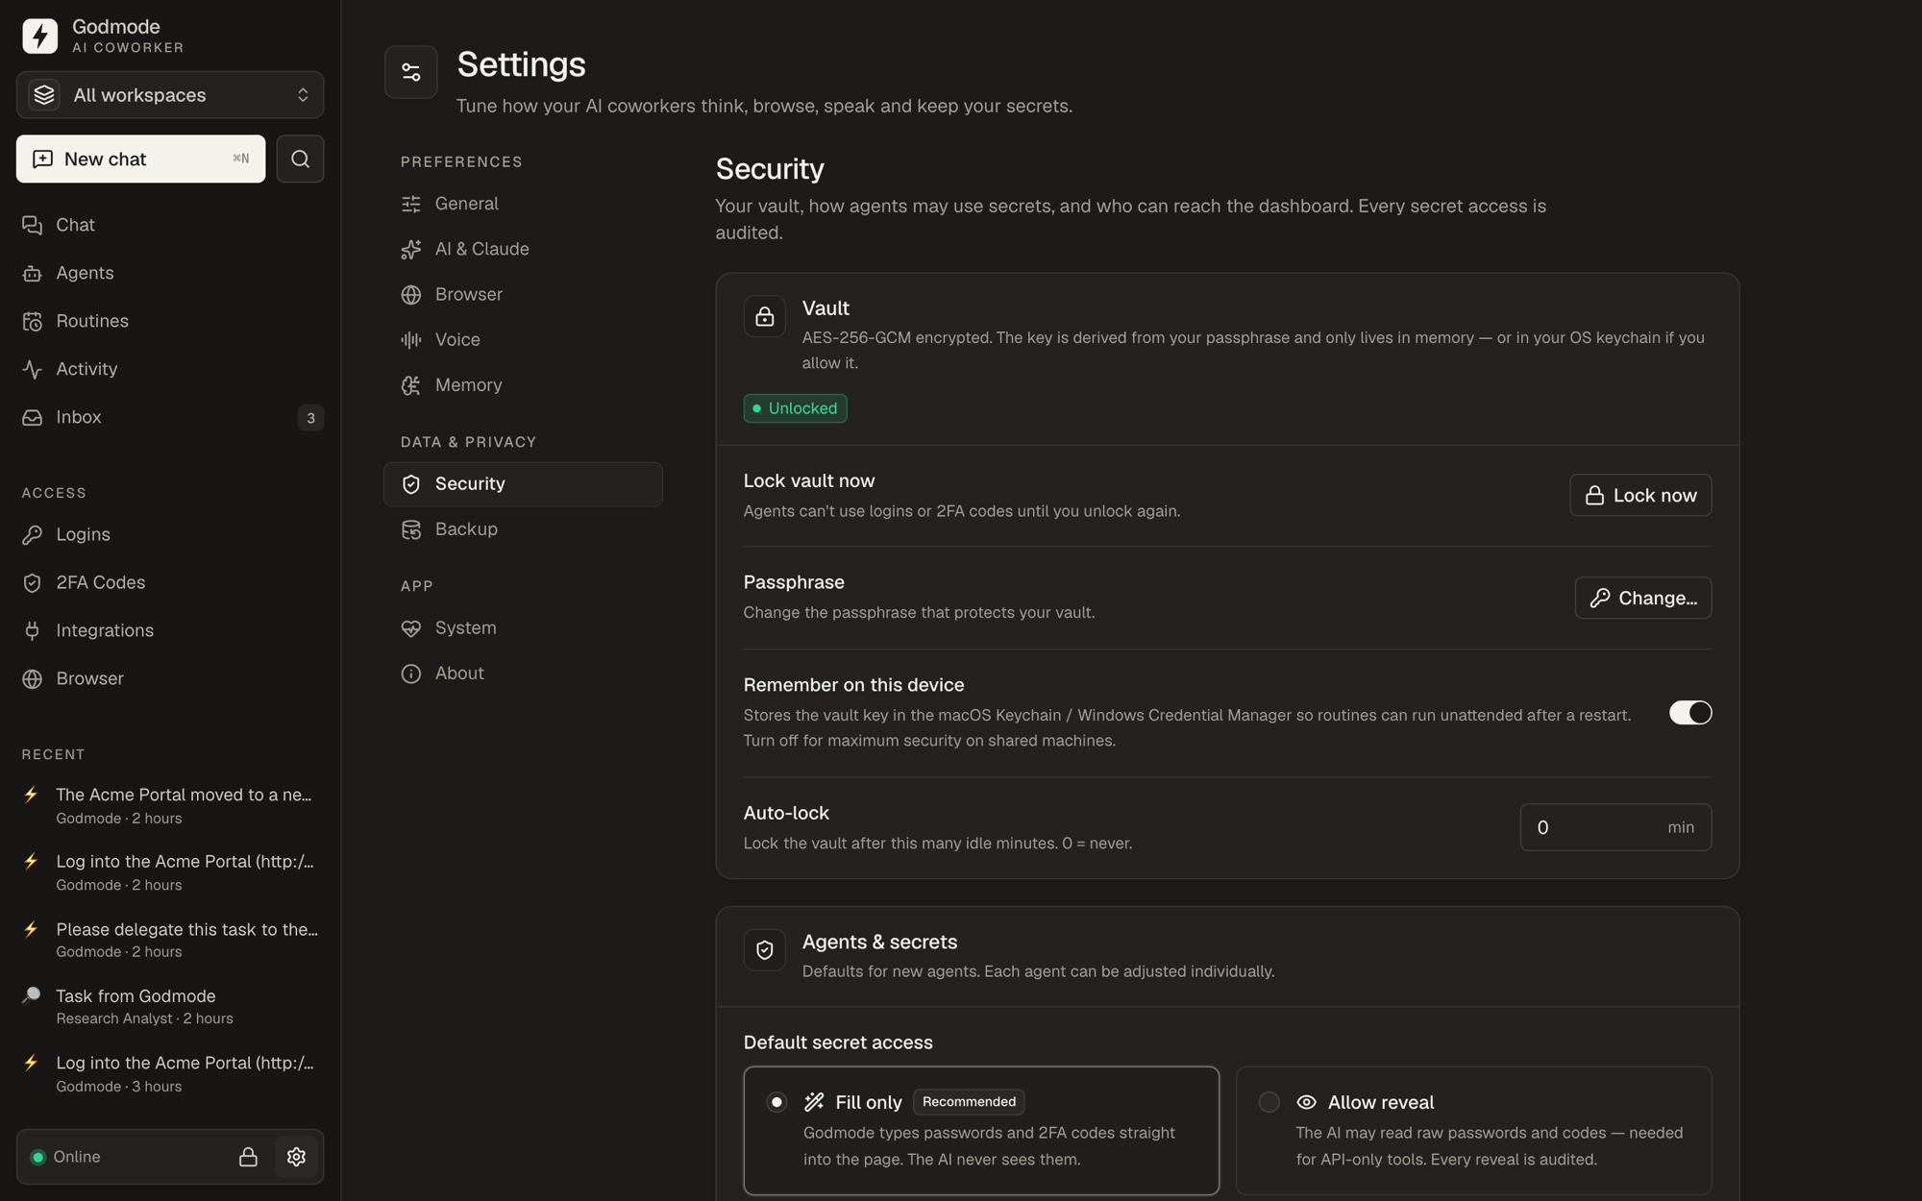Expand the All workspaces dropdown
The height and width of the screenshot is (1201, 1922).
(x=170, y=95)
